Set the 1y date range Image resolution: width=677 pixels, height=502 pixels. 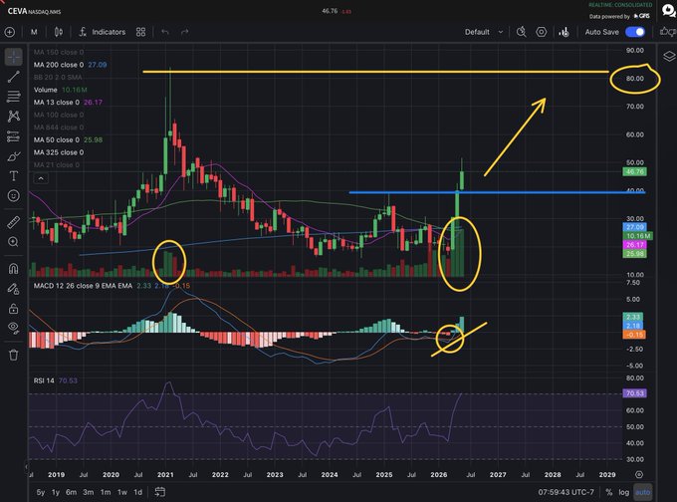[x=56, y=492]
